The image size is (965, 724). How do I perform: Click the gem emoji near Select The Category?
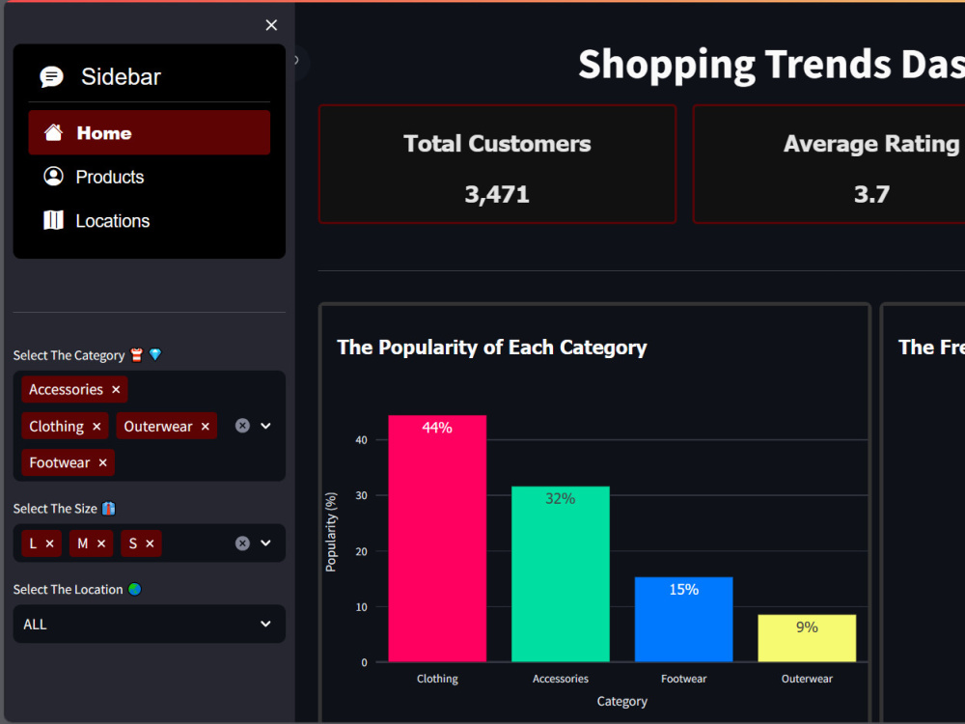(153, 354)
